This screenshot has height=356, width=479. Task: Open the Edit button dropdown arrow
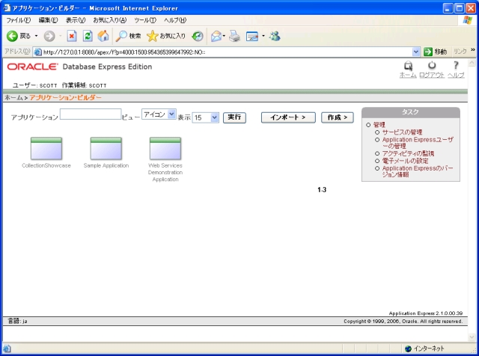pos(263,36)
